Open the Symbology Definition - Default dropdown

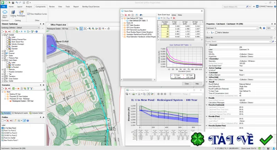tap(20, 28)
